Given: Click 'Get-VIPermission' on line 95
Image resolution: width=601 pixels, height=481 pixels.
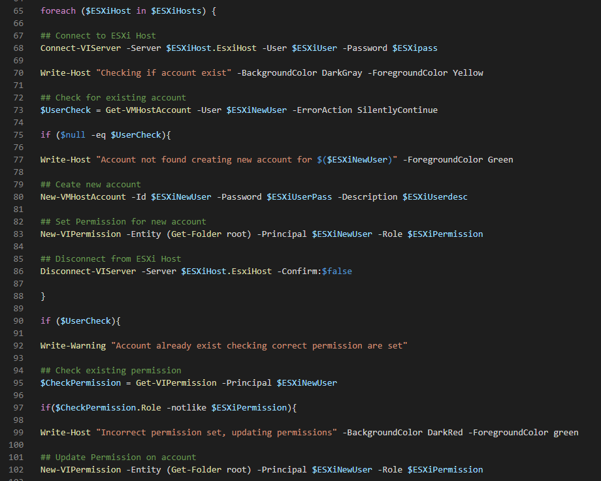Looking at the screenshot, I should click(176, 383).
